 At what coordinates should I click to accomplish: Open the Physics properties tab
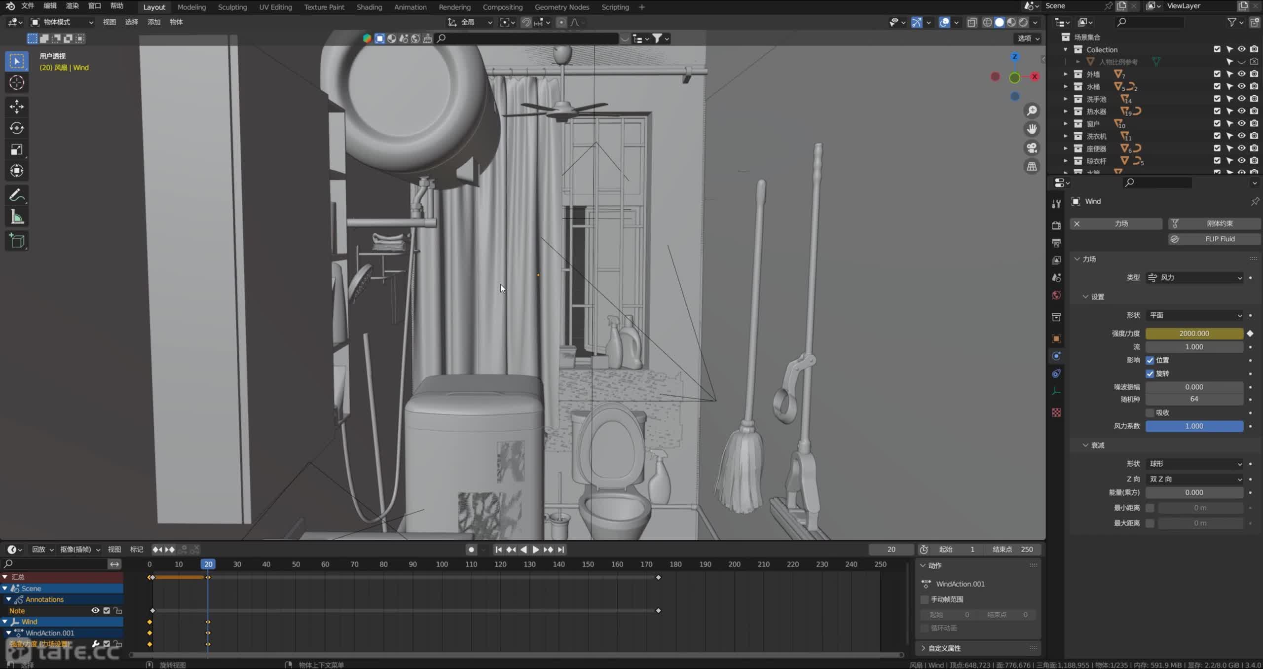pos(1056,356)
